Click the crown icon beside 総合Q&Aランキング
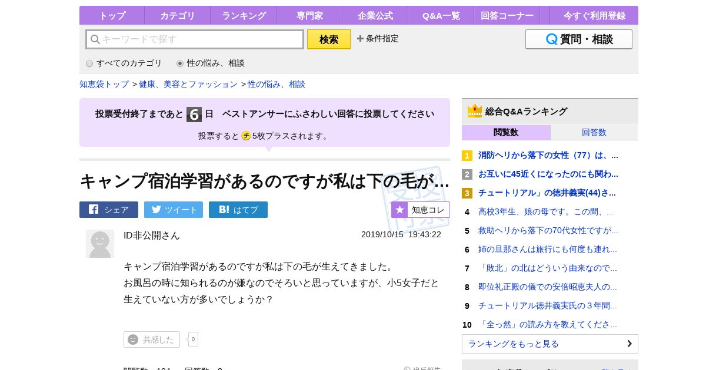This screenshot has height=370, width=706. [475, 111]
